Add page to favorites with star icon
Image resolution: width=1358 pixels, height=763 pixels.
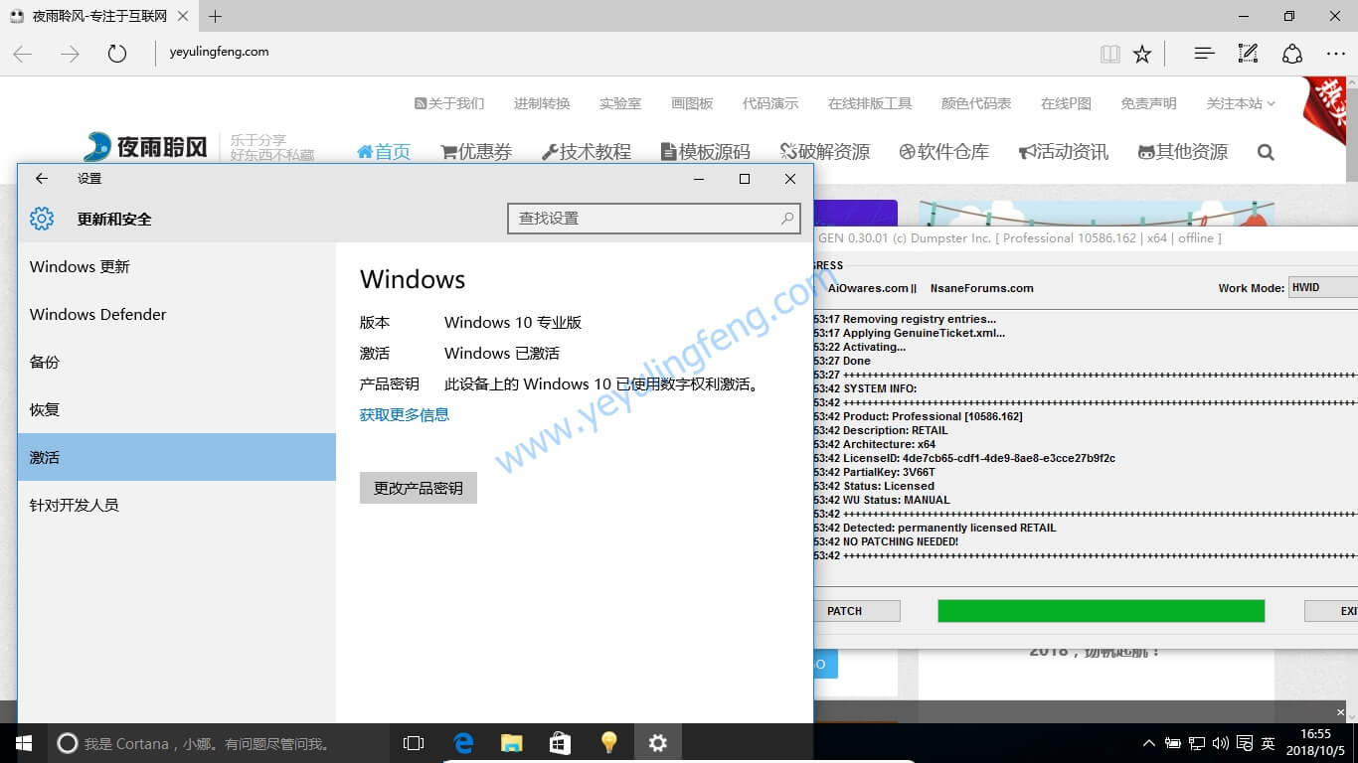click(x=1142, y=54)
